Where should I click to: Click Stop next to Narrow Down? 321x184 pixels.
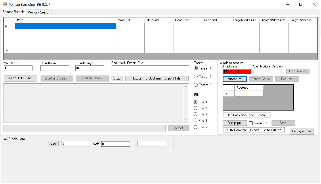click(117, 79)
